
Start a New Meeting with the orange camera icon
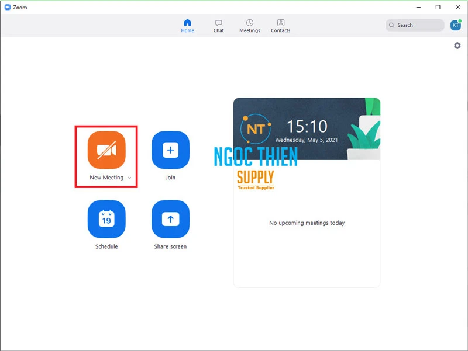[x=106, y=150]
